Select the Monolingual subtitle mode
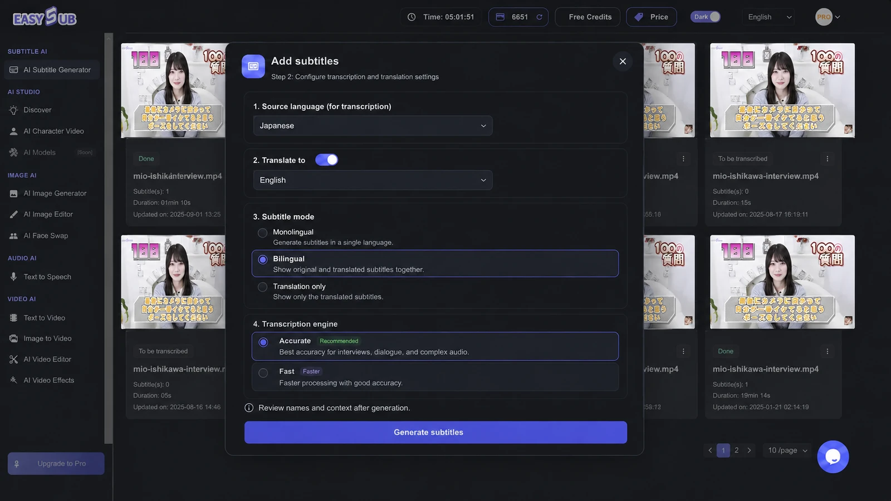This screenshot has width=891, height=501. tap(262, 233)
